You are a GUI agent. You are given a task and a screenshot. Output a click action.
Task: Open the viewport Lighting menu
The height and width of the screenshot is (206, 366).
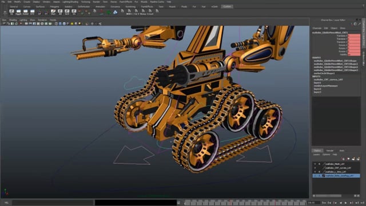[x=23, y=20]
